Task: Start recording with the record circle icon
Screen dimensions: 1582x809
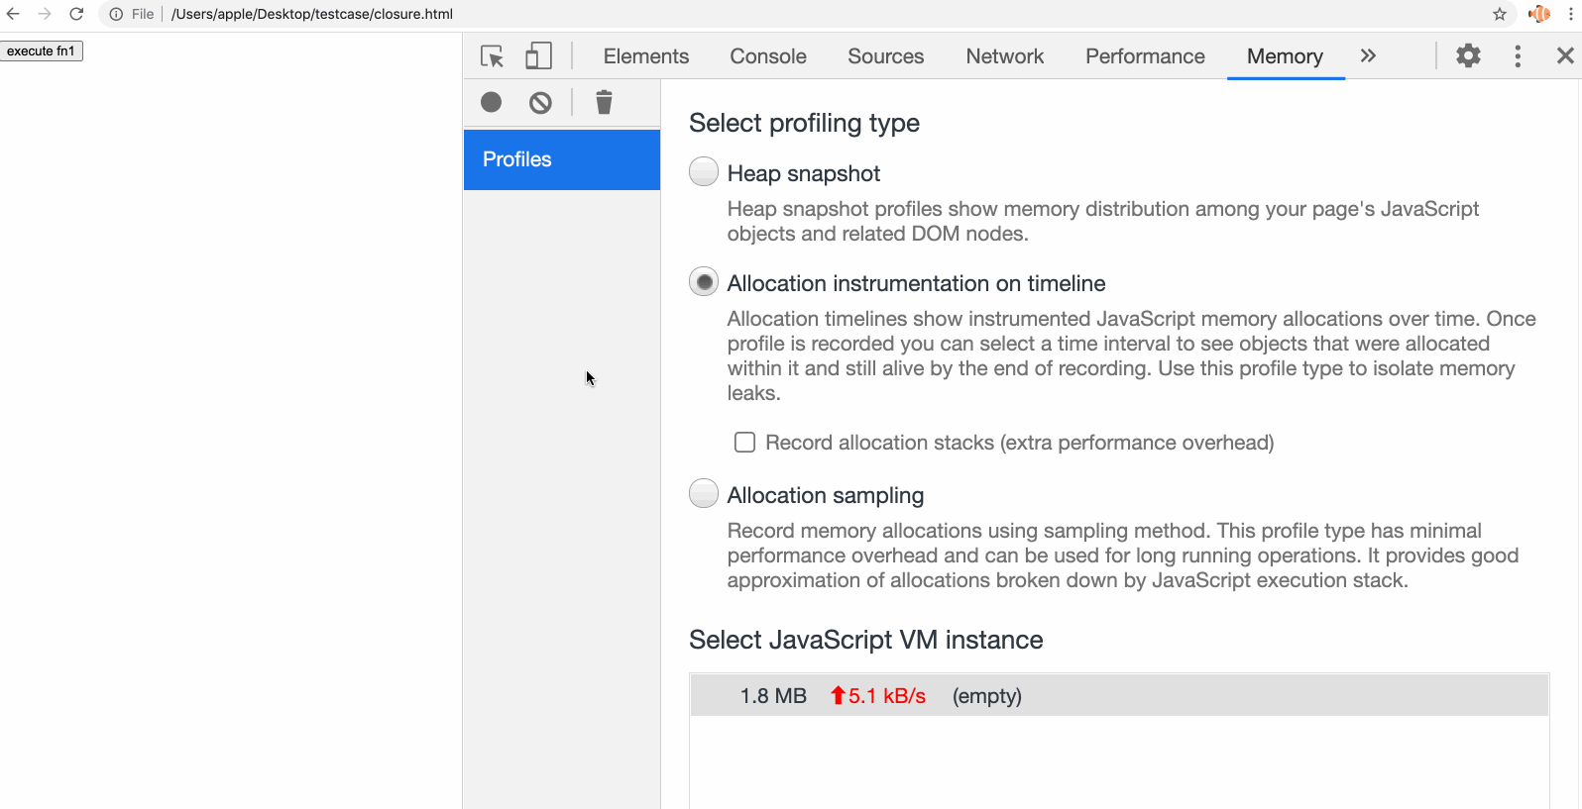Action: pyautogui.click(x=491, y=102)
